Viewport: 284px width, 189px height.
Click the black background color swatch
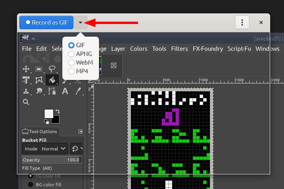pyautogui.click(x=56, y=120)
